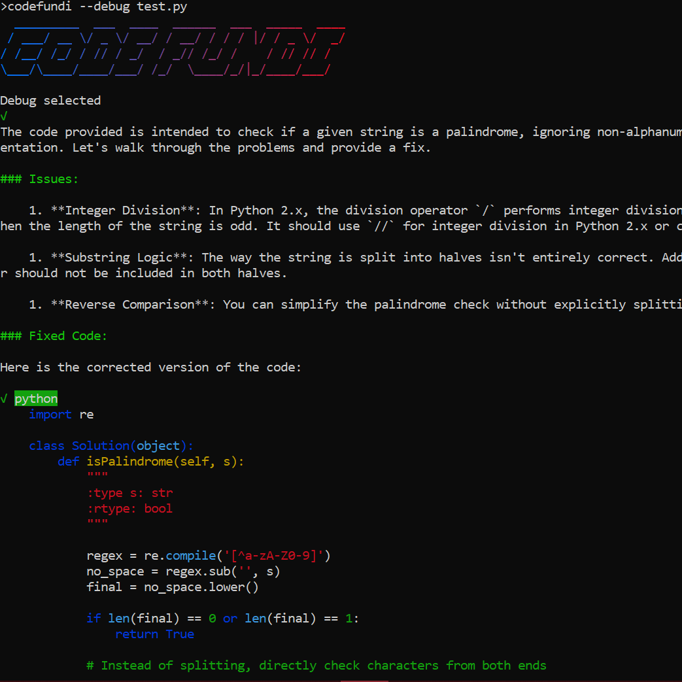Click the checkmark beside the 'python' label
This screenshot has height=682, width=682.
click(x=4, y=398)
